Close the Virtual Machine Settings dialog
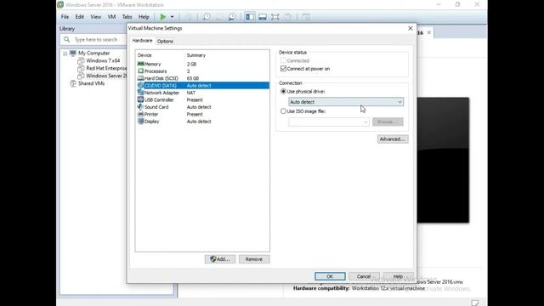The height and width of the screenshot is (306, 544). (411, 28)
